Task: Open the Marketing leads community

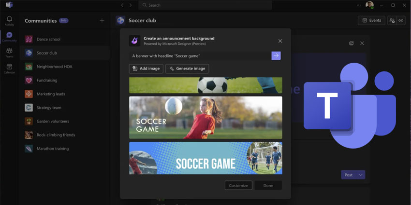Action: pyautogui.click(x=65, y=94)
